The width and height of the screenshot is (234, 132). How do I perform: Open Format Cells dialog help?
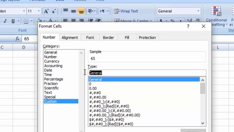click(188, 26)
